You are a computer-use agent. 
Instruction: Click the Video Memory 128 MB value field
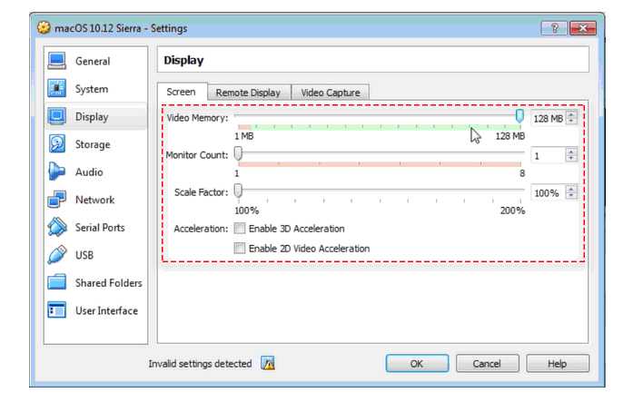pos(549,118)
